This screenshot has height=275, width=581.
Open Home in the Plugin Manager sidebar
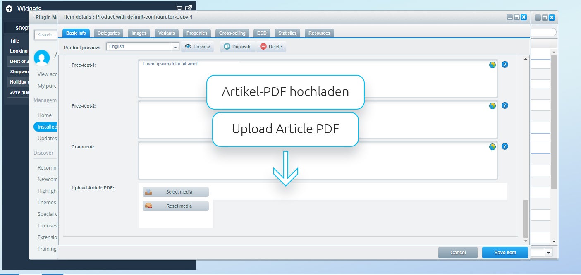click(45, 115)
